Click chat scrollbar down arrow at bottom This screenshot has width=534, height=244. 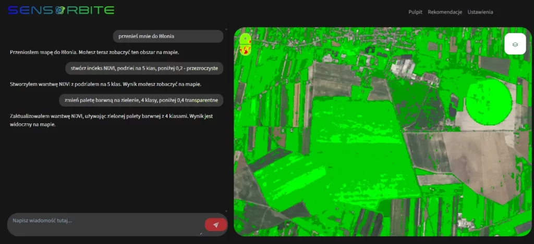[x=225, y=211]
